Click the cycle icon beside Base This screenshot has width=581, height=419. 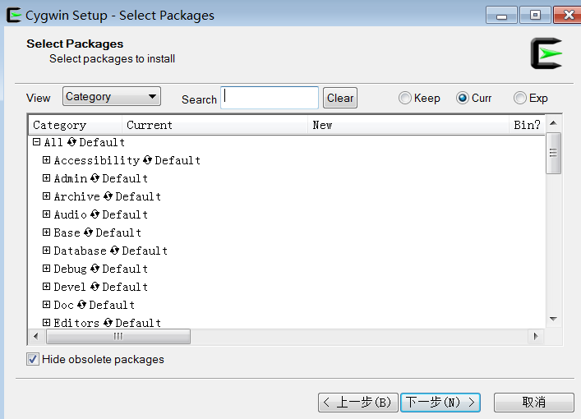pos(88,233)
